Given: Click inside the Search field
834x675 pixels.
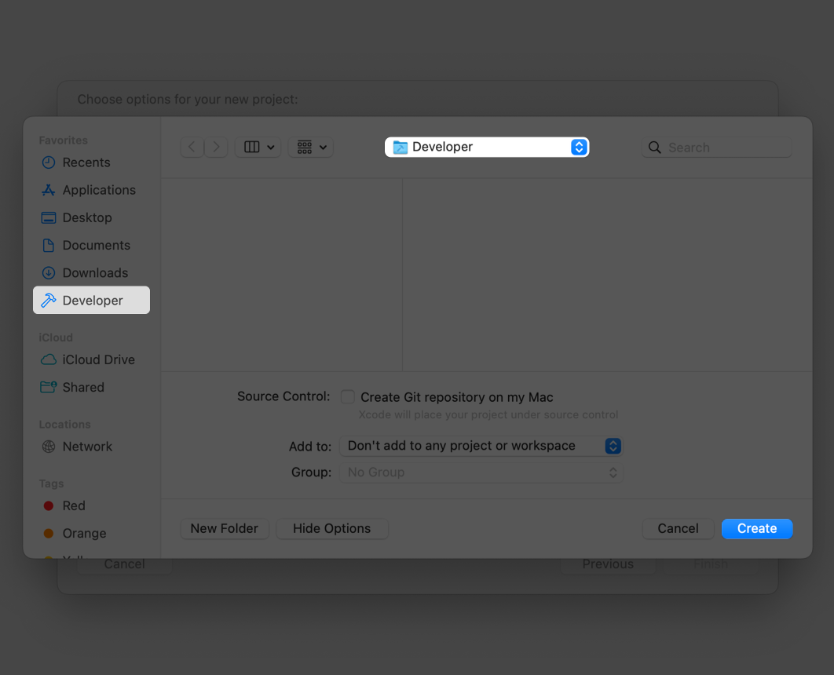Looking at the screenshot, I should 715,147.
